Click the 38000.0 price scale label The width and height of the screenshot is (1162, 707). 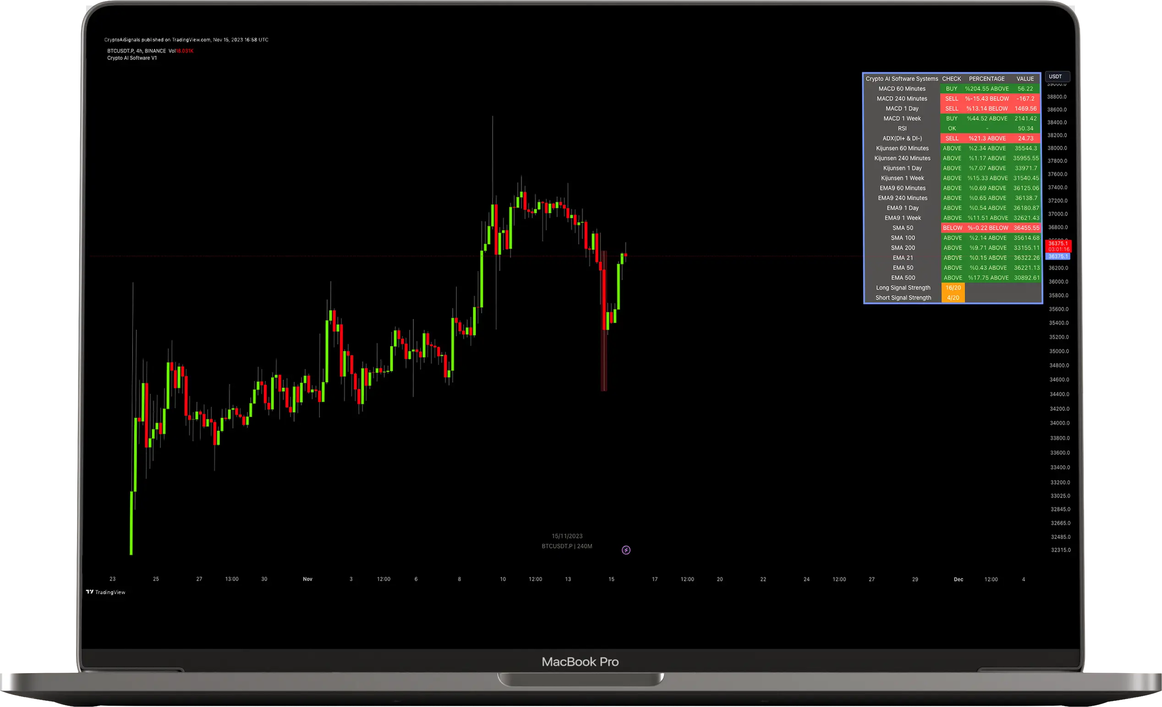(x=1057, y=148)
